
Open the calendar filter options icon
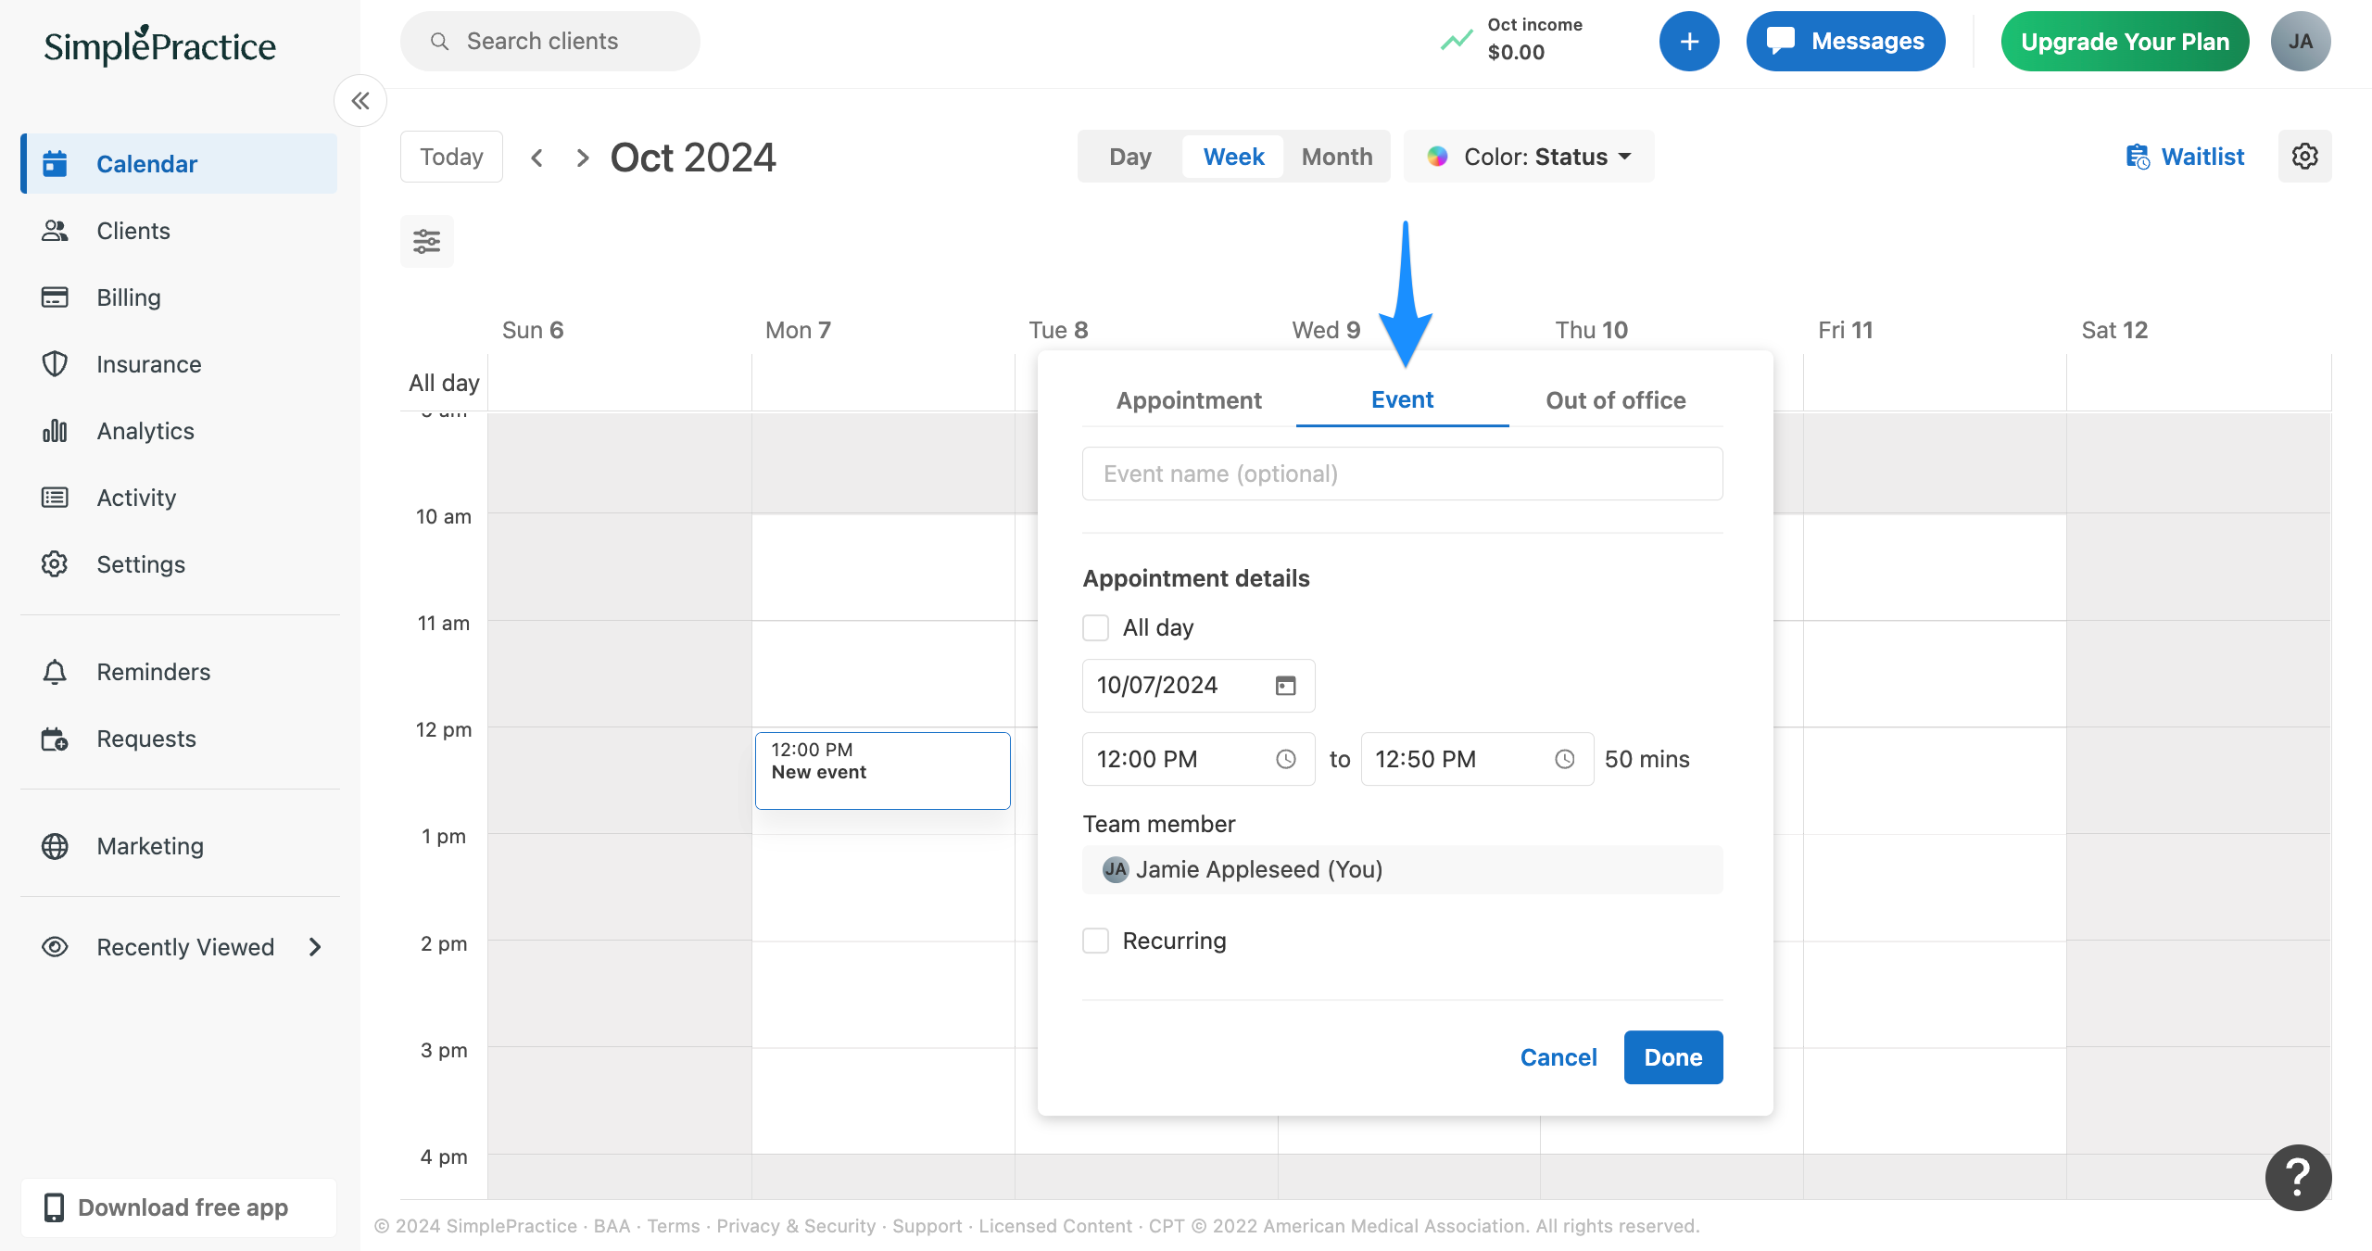tap(426, 241)
